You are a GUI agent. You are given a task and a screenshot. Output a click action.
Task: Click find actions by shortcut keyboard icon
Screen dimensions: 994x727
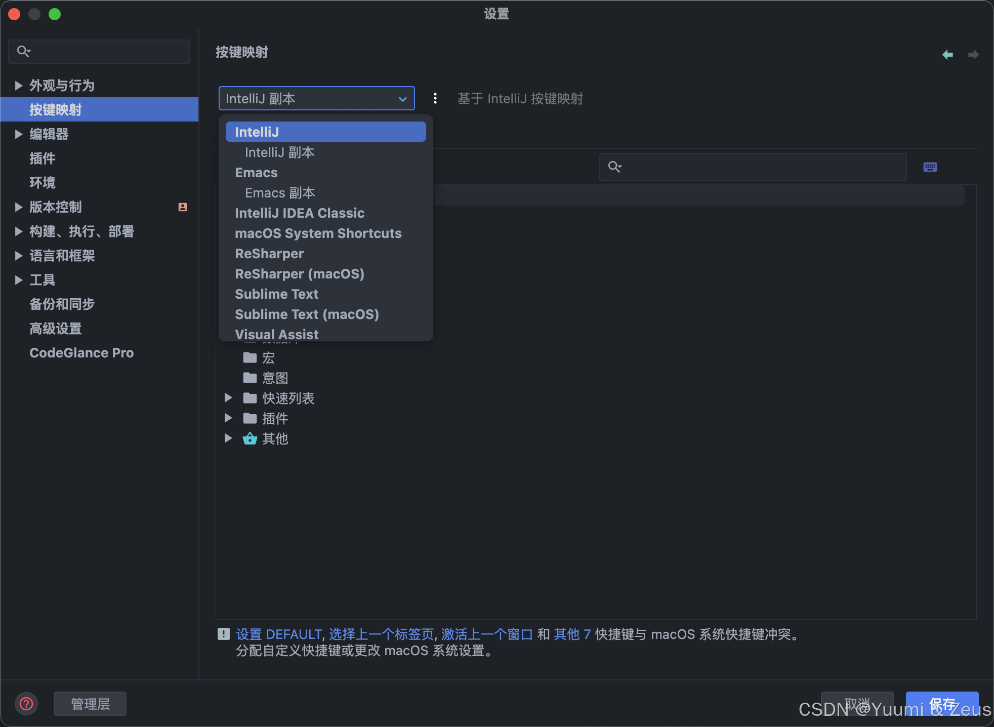pos(930,167)
